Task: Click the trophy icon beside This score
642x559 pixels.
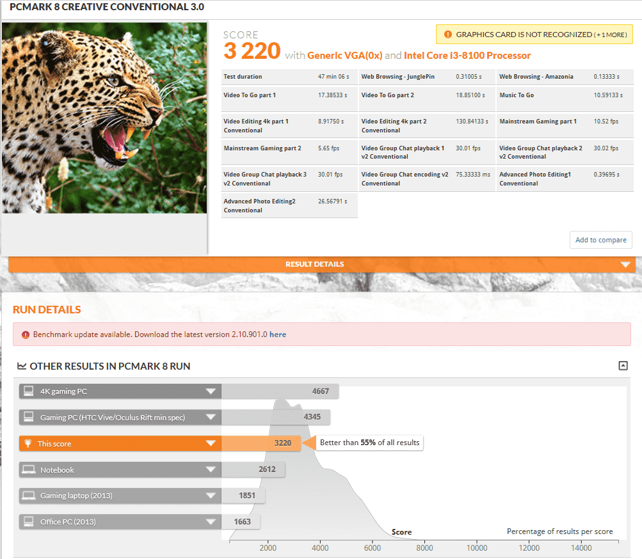Action: coord(28,444)
